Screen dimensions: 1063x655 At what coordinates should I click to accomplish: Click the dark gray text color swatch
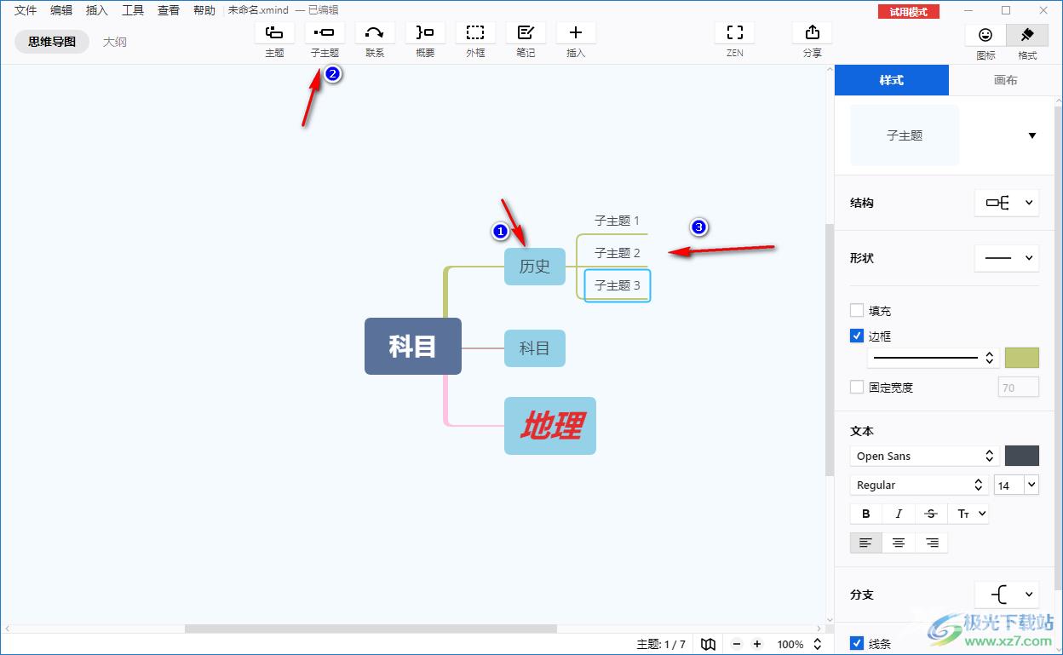point(1022,456)
